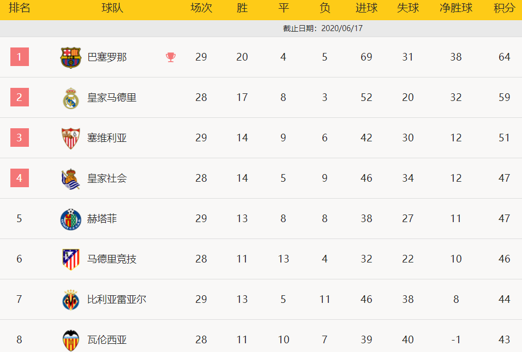Click the Real Sociedad club crest
Screen dimensions: 522x352
71,178
